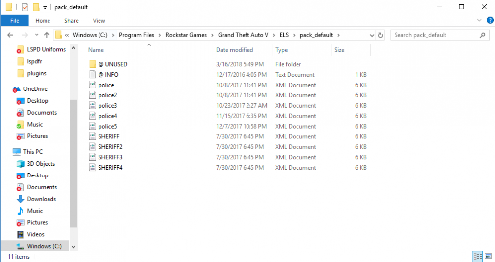Select the police3 XML file icon
The height and width of the screenshot is (262, 495).
[x=92, y=106]
